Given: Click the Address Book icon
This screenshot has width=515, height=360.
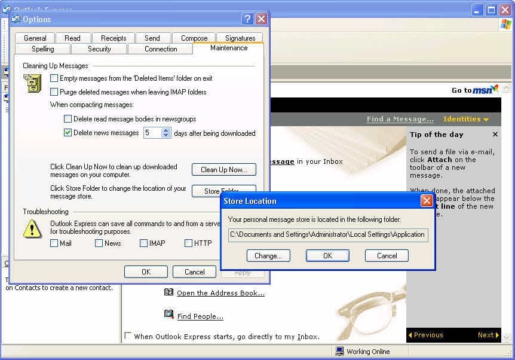Looking at the screenshot, I should coord(168,292).
